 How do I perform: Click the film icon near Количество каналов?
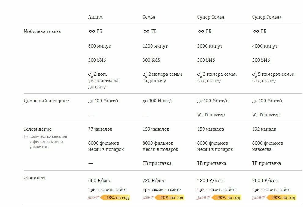(26, 137)
